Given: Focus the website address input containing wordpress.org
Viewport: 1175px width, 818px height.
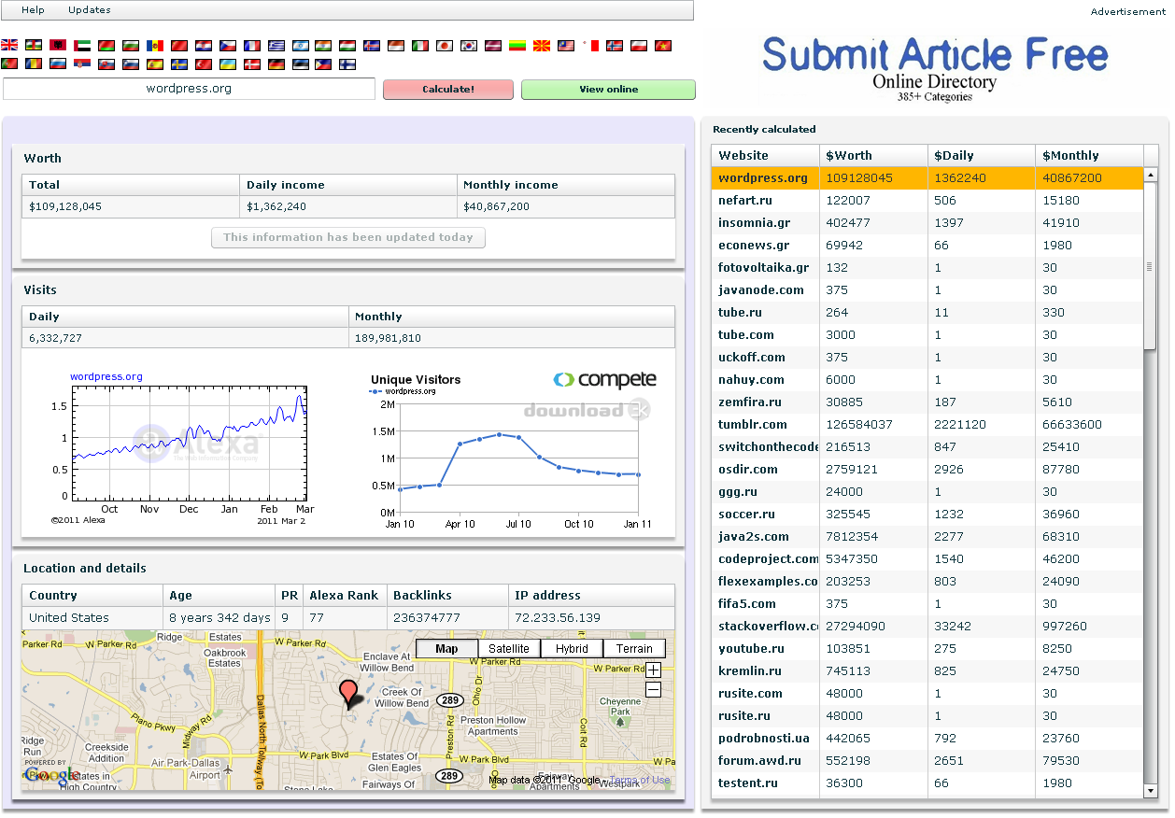Looking at the screenshot, I should click(x=189, y=89).
